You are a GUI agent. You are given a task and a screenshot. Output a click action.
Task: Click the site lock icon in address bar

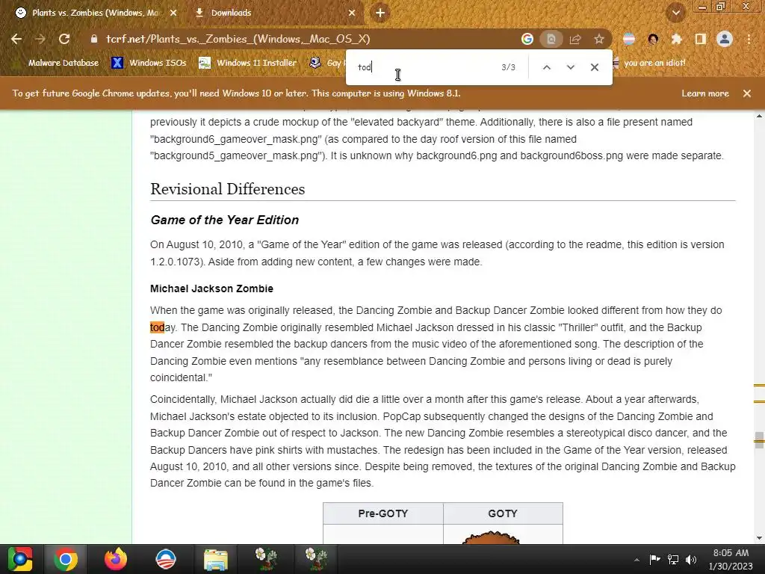pos(94,39)
